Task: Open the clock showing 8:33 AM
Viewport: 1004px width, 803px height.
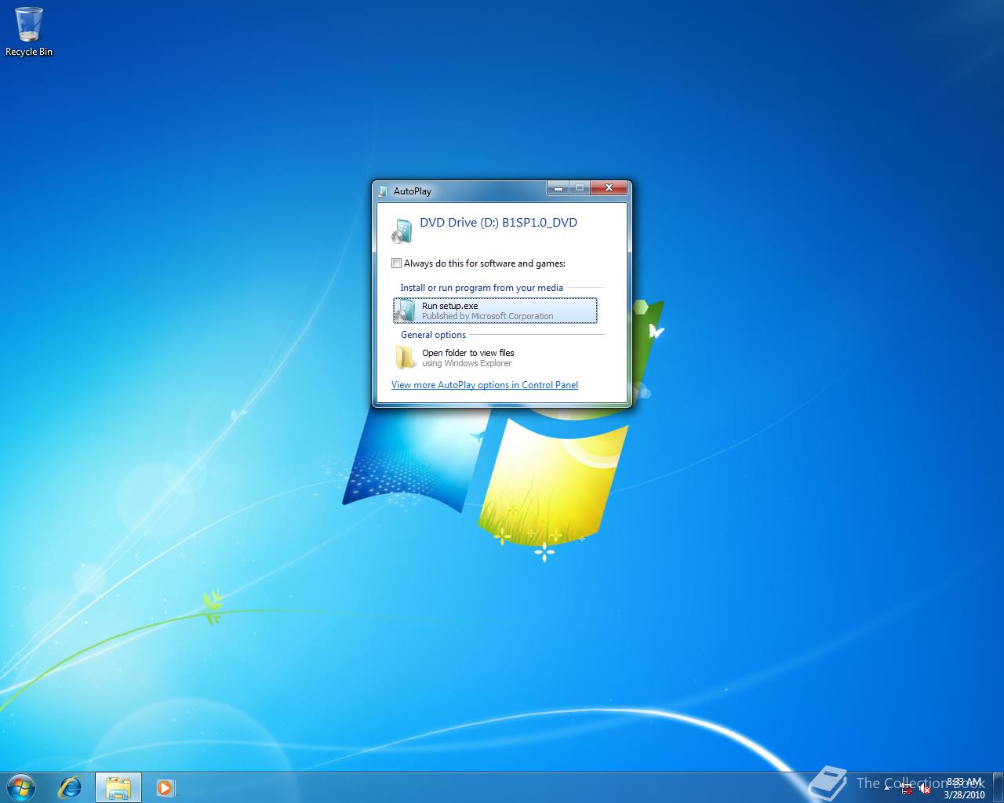Action: coord(959,781)
